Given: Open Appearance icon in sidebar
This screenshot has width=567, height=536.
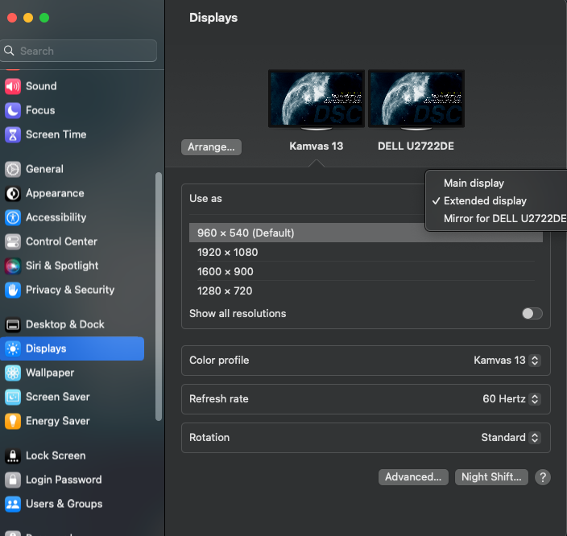Looking at the screenshot, I should click(13, 193).
